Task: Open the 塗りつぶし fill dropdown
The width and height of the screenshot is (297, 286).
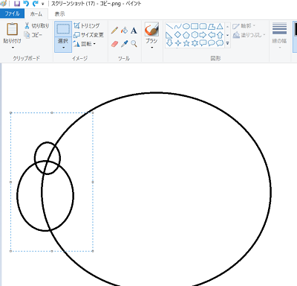Action: [x=249, y=35]
